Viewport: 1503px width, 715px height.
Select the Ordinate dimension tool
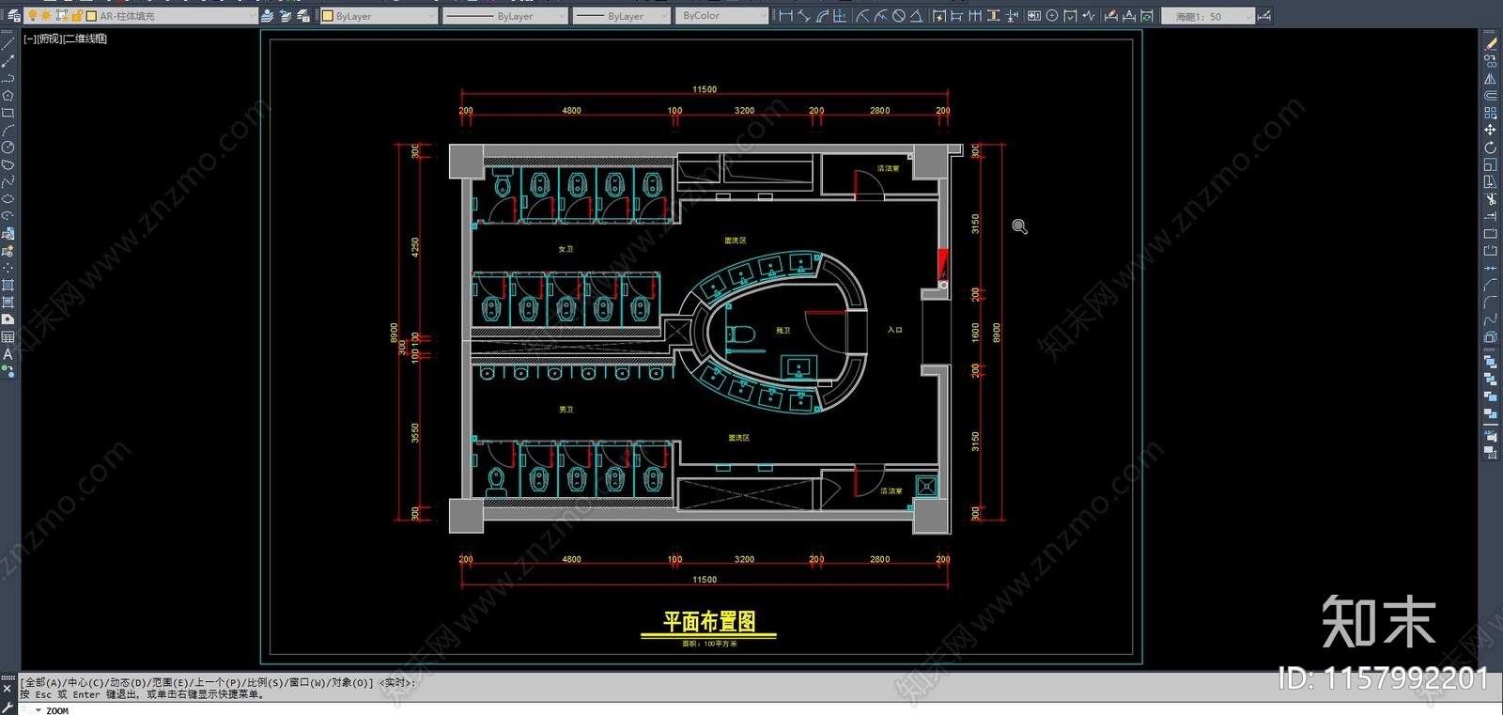pos(840,16)
